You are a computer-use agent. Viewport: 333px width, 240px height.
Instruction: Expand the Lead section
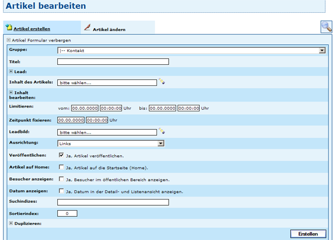coord(11,72)
